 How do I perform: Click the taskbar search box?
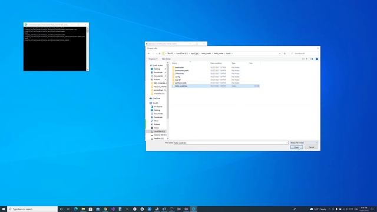[32, 209]
